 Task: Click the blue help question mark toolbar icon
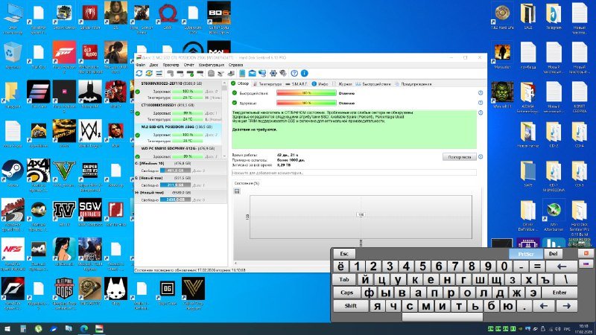tap(294, 73)
